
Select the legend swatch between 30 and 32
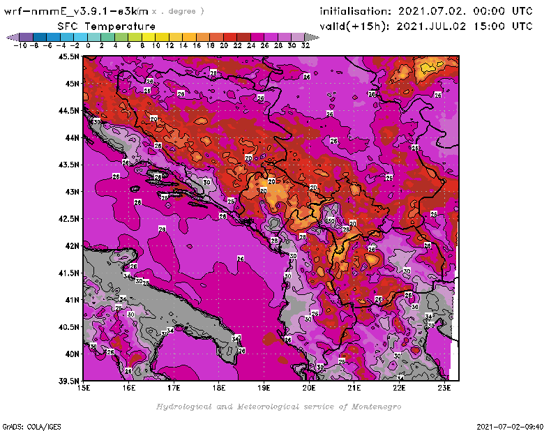tap(298, 37)
